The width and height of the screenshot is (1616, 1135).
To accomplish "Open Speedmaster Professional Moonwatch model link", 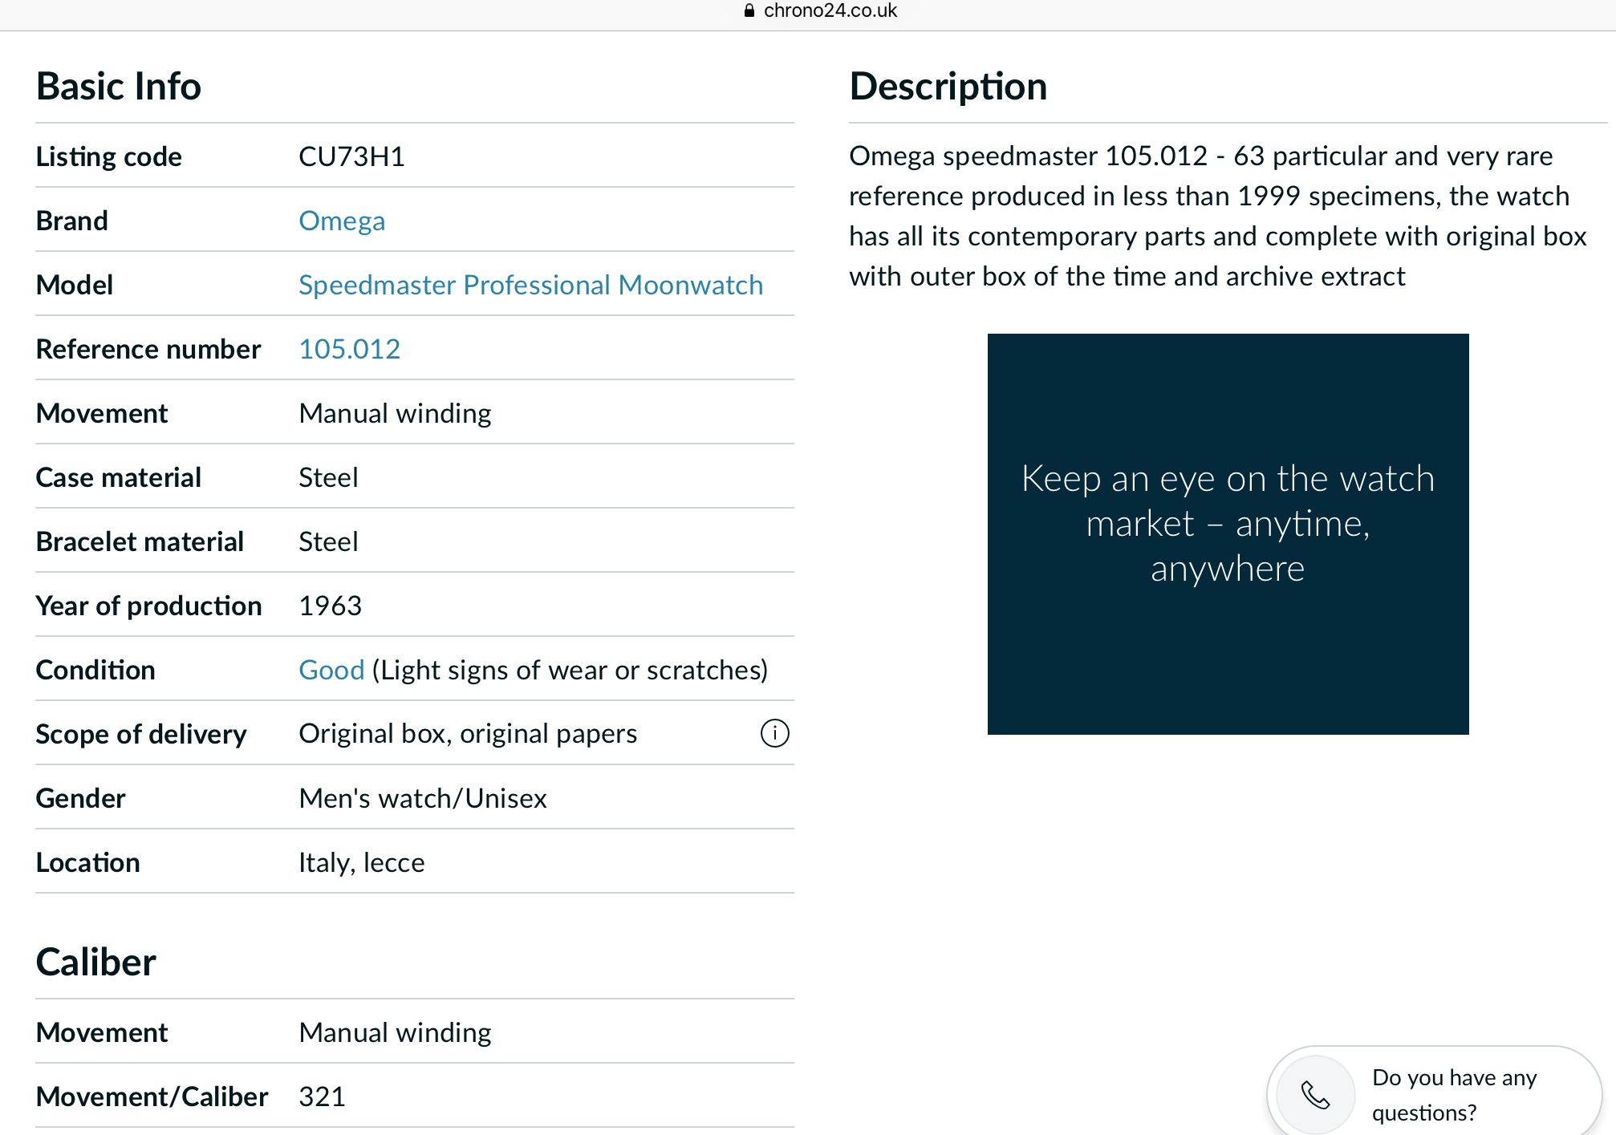I will point(530,285).
